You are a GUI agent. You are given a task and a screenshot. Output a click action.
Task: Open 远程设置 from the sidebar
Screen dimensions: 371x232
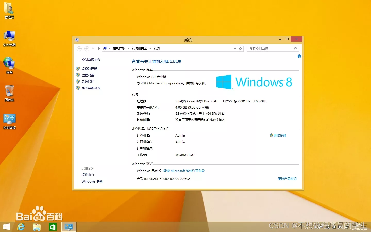point(88,75)
